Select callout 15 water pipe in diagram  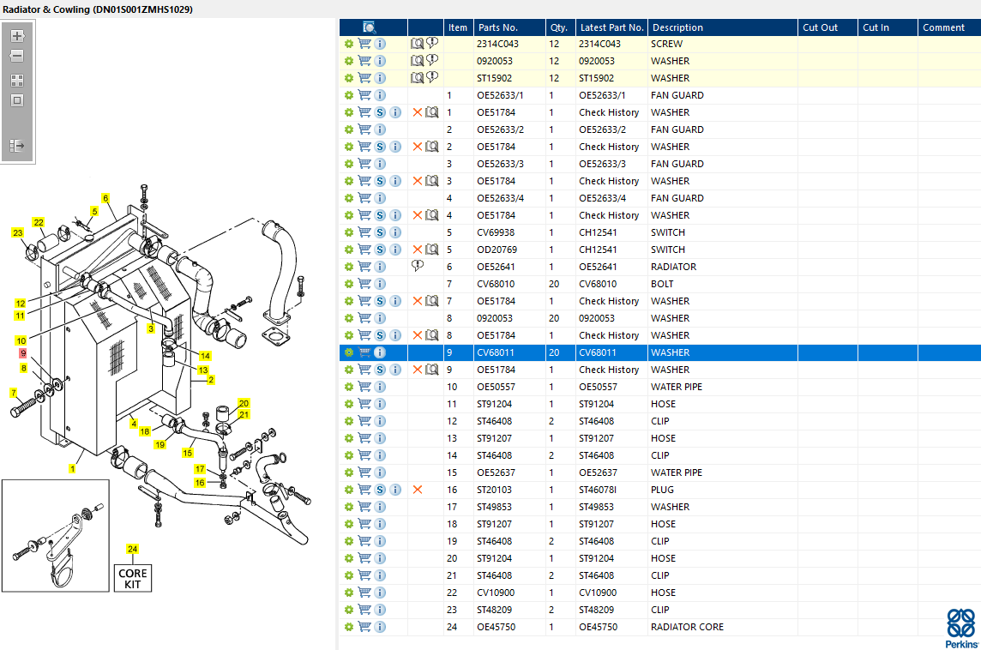click(x=188, y=453)
